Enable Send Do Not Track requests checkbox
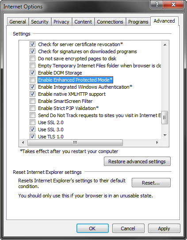This screenshot has height=240, width=187. [x=32, y=115]
